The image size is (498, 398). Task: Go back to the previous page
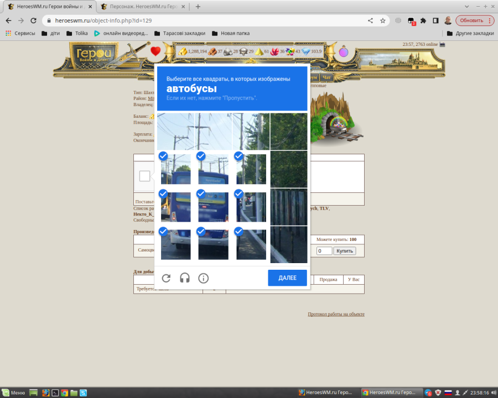point(8,20)
